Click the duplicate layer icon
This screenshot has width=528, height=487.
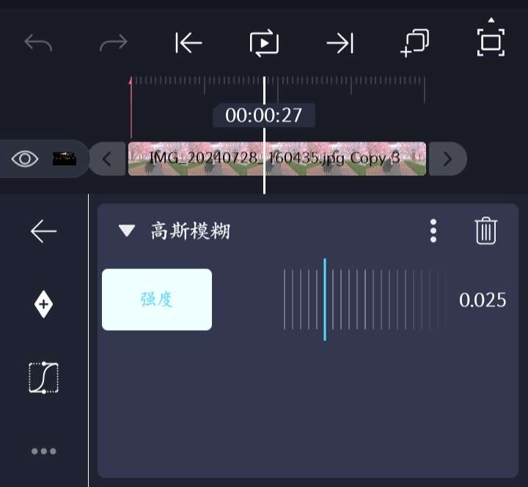pos(415,43)
